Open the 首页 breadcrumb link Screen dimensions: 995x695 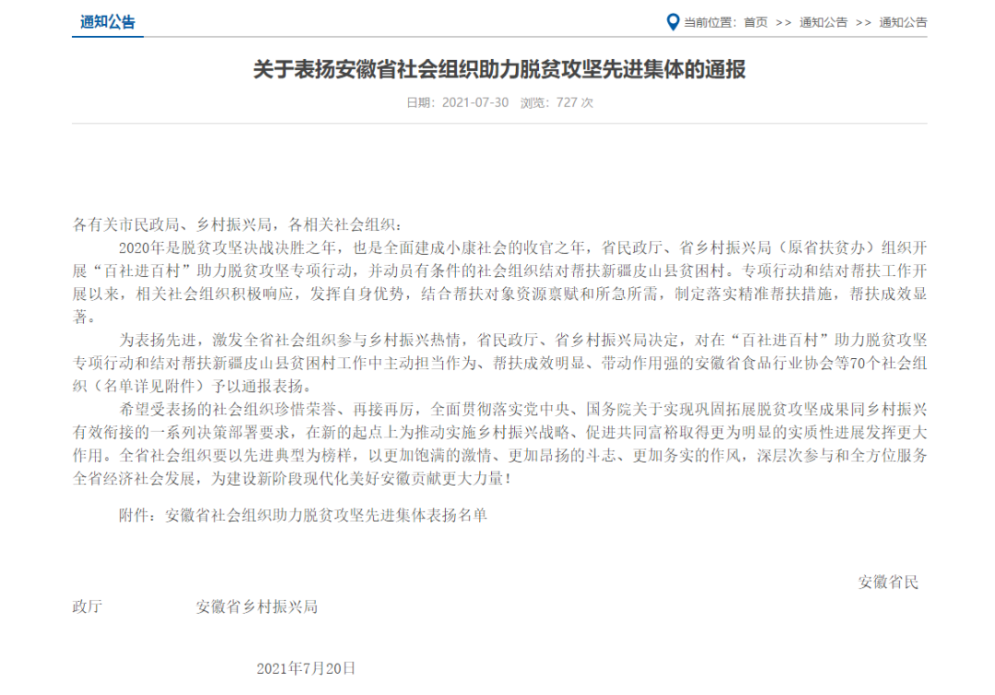point(755,22)
